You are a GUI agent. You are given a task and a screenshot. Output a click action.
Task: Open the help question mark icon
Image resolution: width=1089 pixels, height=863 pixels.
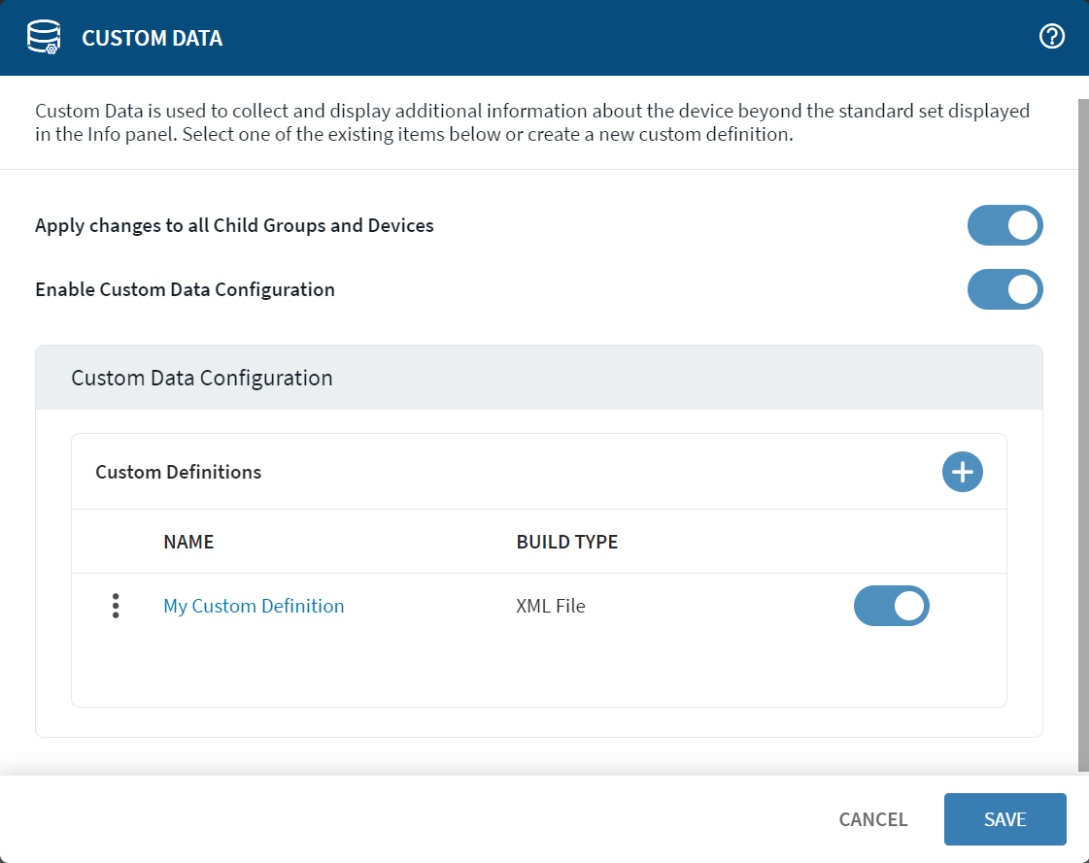(x=1051, y=36)
